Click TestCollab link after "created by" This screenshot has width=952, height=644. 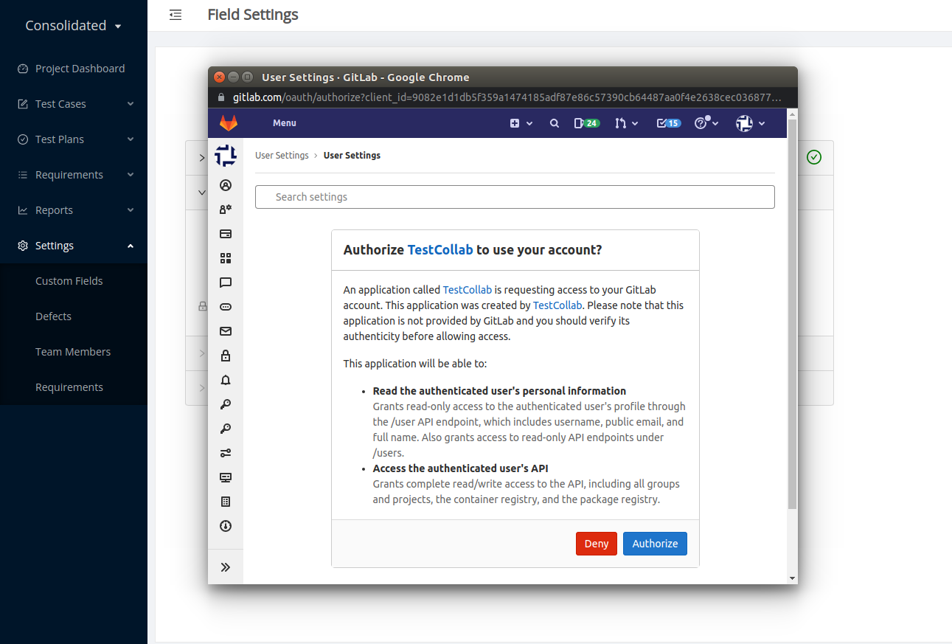(x=557, y=305)
